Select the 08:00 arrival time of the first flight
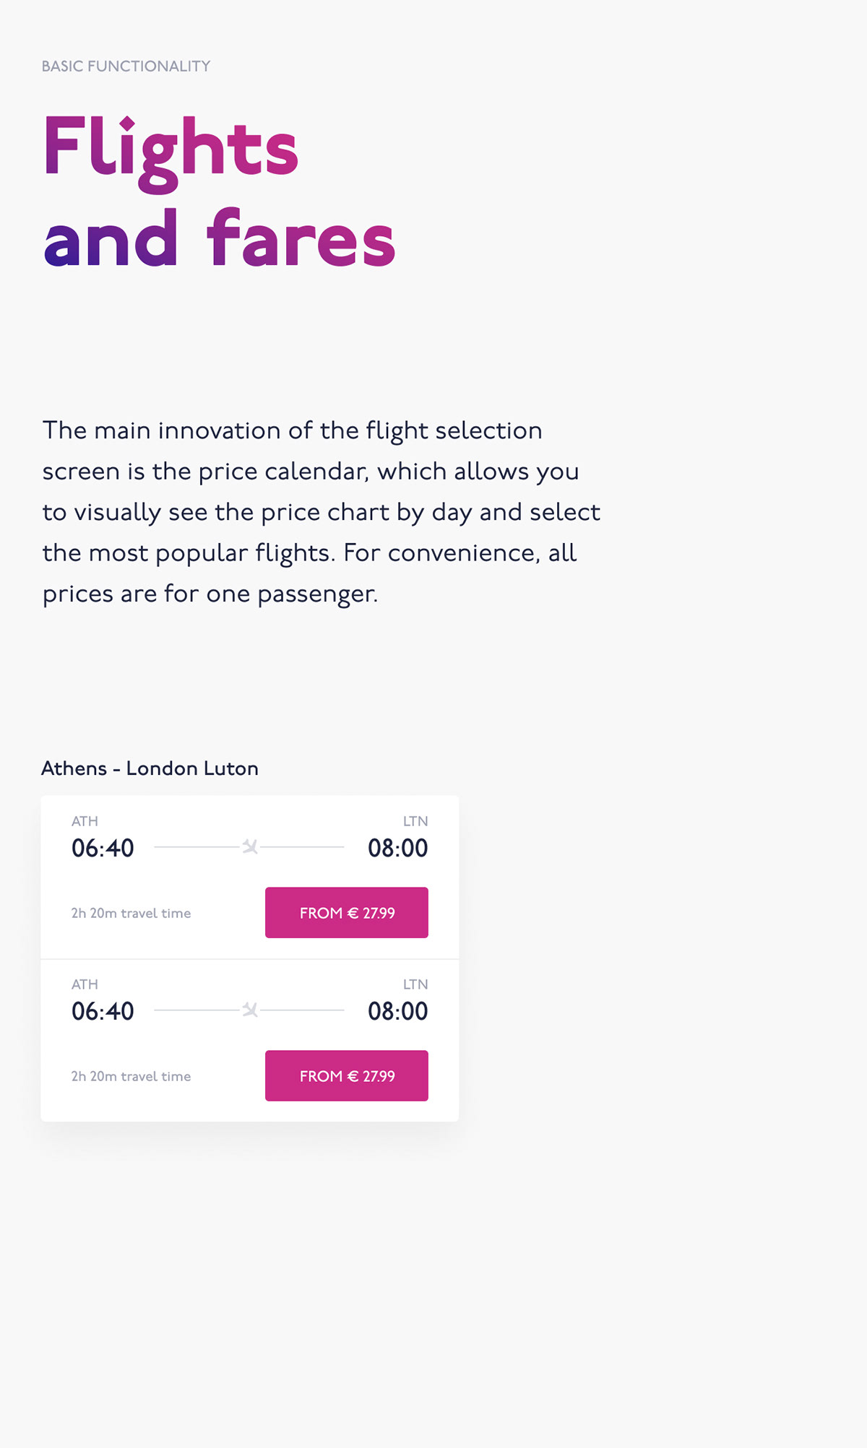This screenshot has width=867, height=1448. point(397,848)
